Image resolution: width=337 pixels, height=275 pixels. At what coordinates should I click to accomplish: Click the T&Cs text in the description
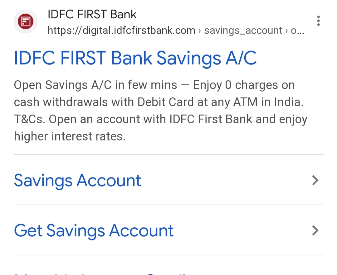pos(29,119)
